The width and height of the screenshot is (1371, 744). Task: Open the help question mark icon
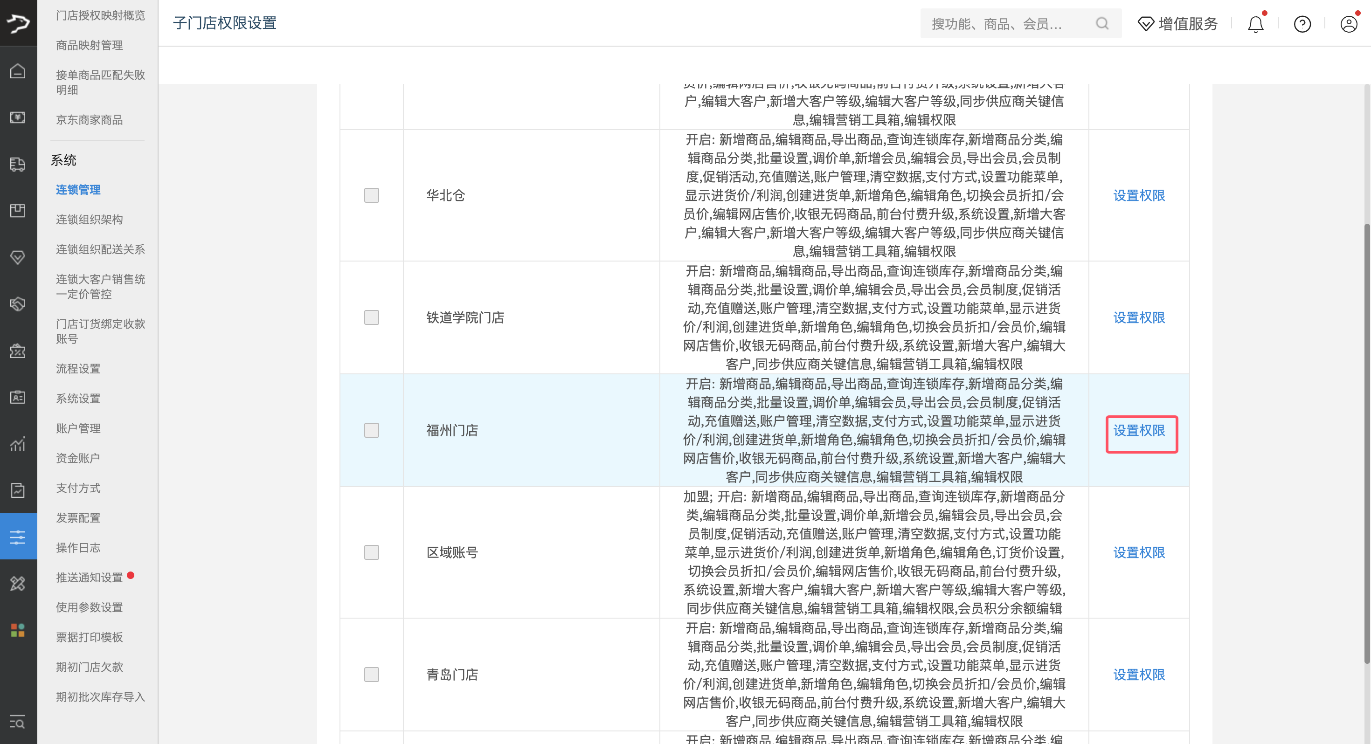(1302, 24)
